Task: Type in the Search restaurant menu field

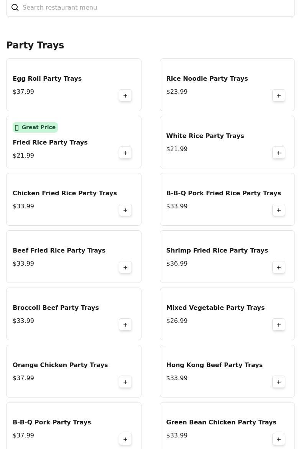Action: [x=153, y=8]
